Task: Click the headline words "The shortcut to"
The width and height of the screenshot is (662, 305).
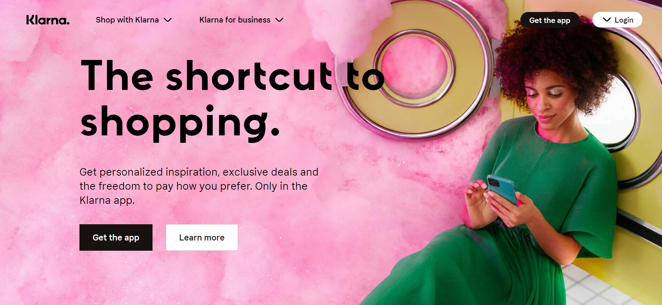Action: tap(232, 76)
